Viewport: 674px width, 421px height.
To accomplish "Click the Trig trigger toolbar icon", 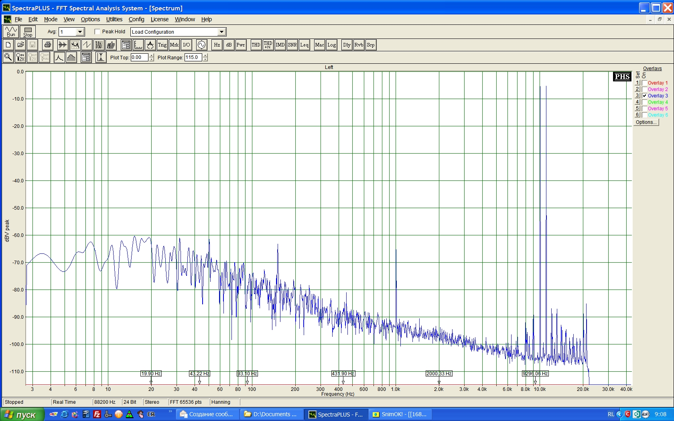I will point(162,45).
